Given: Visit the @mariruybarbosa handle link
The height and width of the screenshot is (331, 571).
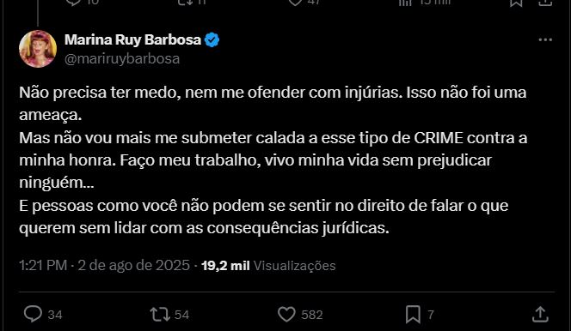Looking at the screenshot, I should [x=122, y=59].
